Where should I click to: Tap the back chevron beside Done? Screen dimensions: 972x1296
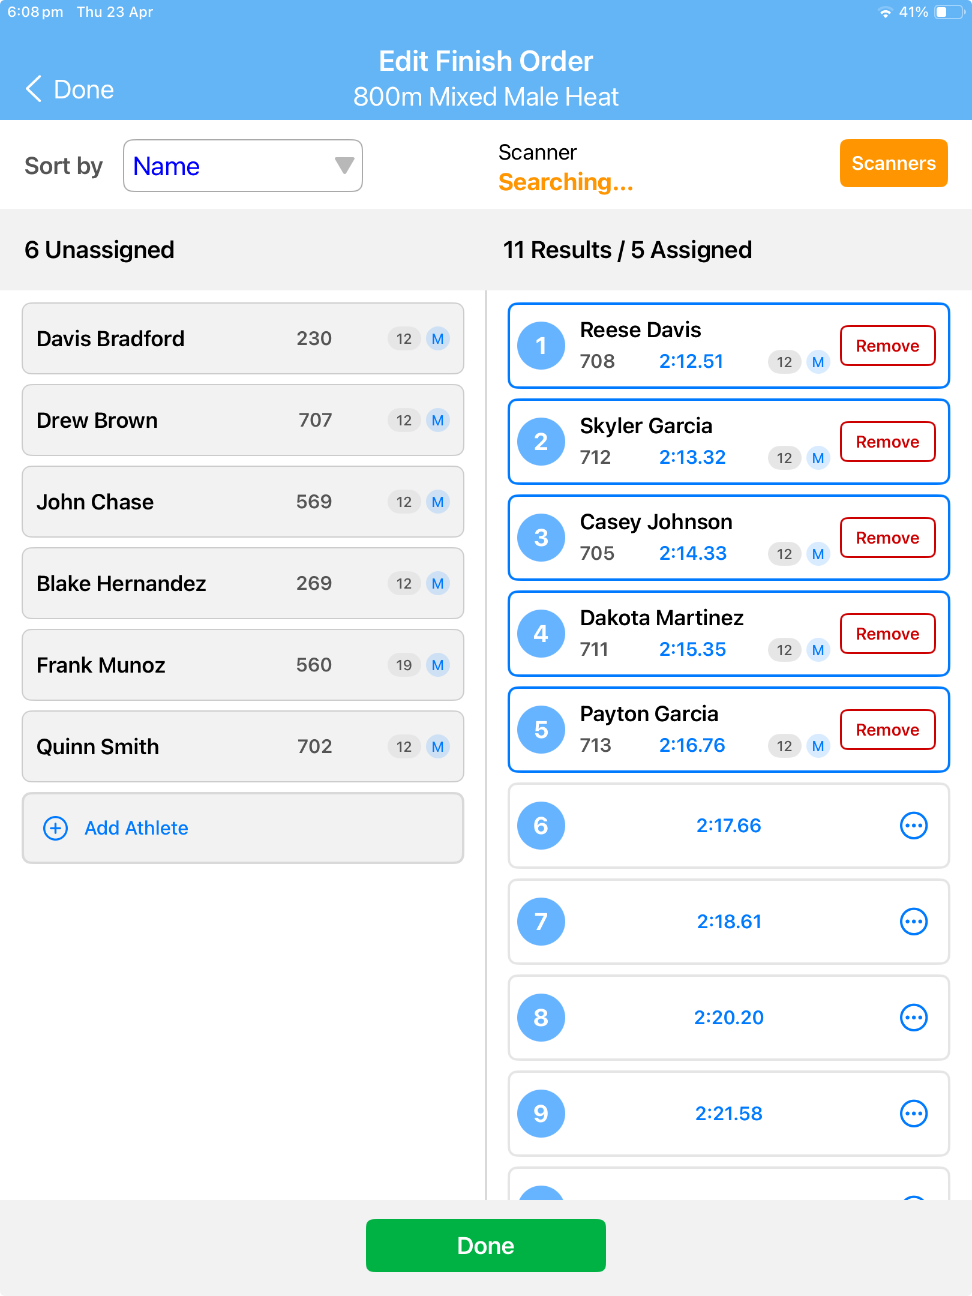(33, 89)
